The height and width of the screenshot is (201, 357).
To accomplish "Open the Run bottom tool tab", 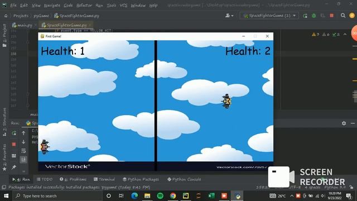I will (x=21, y=179).
